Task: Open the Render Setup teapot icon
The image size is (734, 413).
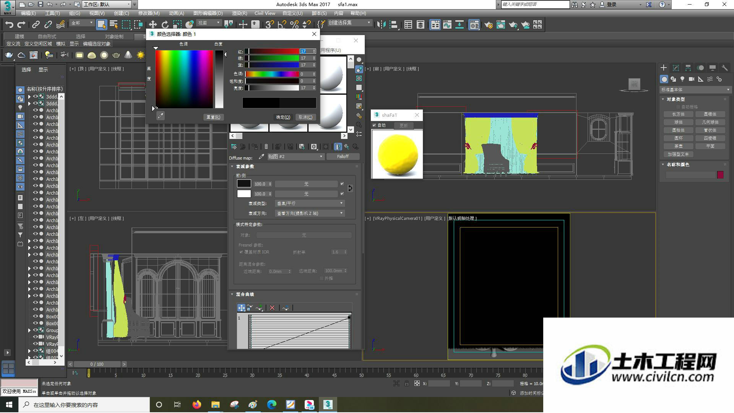Action: (488, 25)
